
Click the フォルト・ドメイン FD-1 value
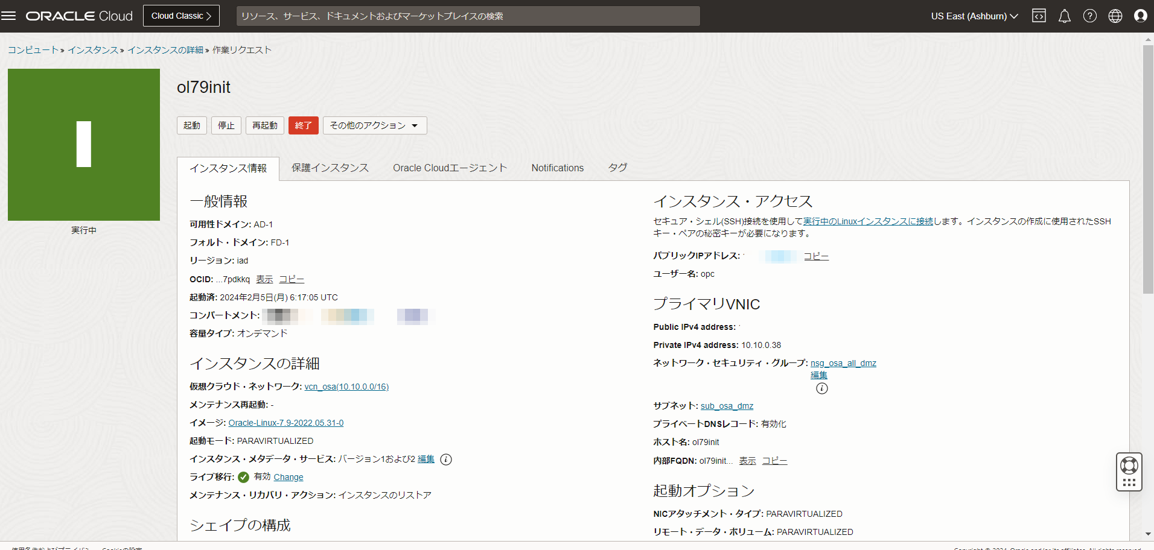(280, 242)
